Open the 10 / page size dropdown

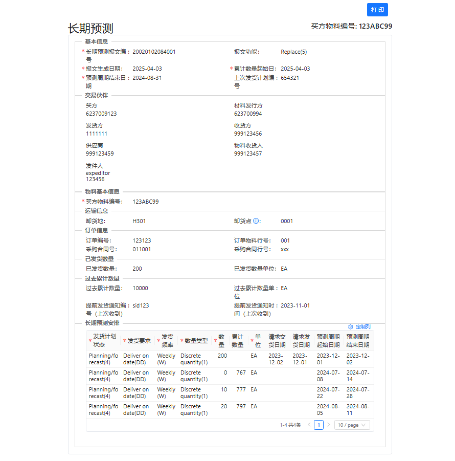pyautogui.click(x=352, y=425)
